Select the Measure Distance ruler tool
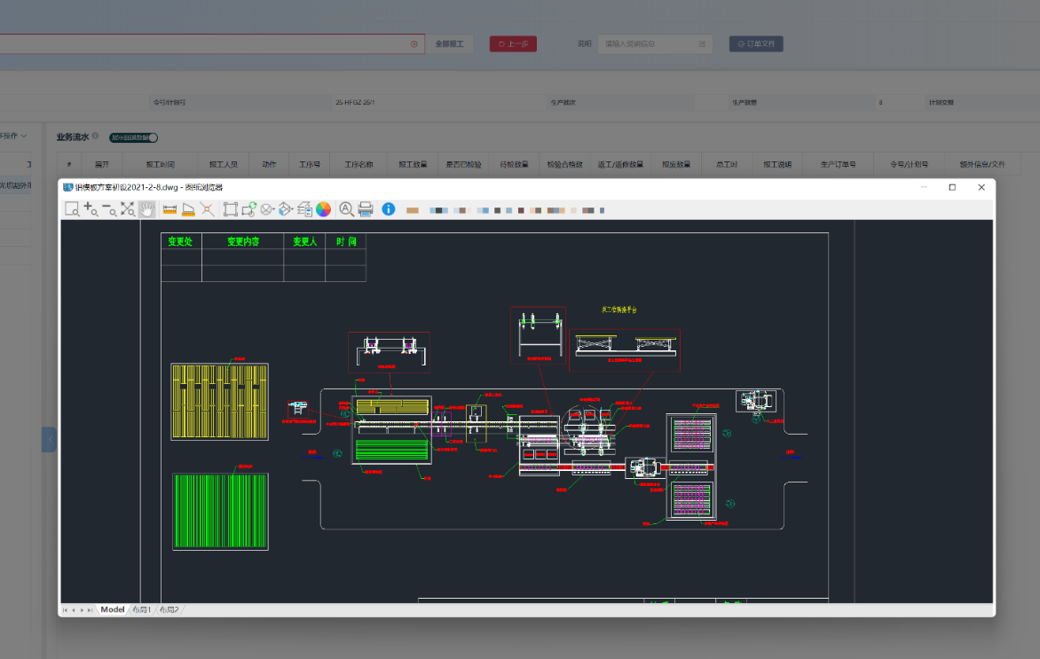This screenshot has height=659, width=1040. point(170,209)
